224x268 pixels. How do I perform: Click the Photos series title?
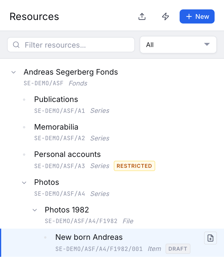pyautogui.click(x=46, y=182)
